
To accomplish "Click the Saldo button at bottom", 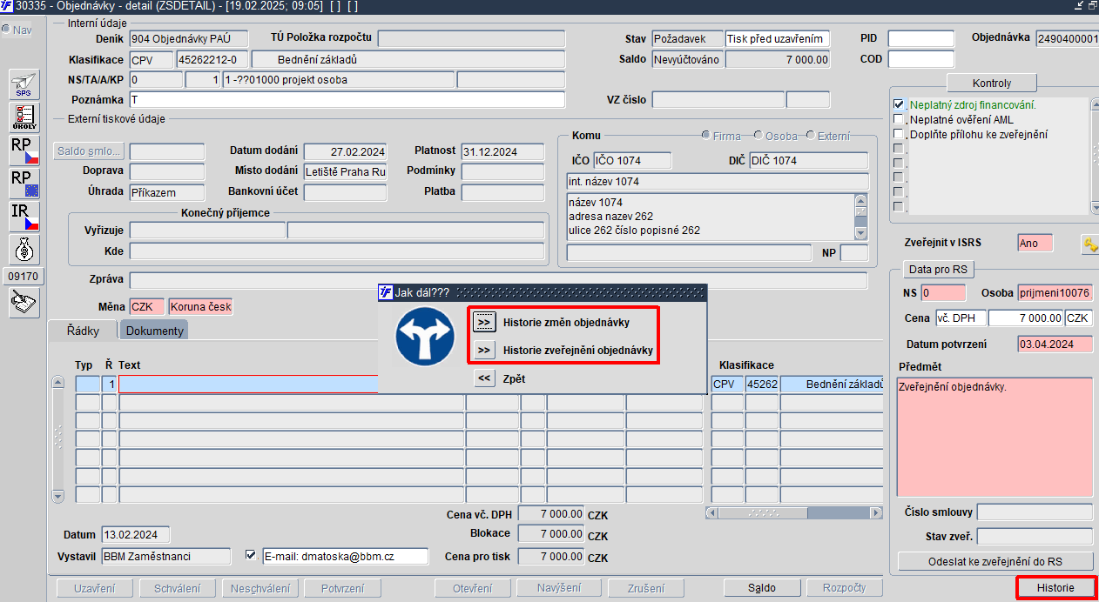I will tap(762, 588).
